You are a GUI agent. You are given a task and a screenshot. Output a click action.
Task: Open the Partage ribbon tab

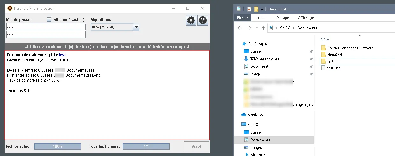(x=283, y=18)
